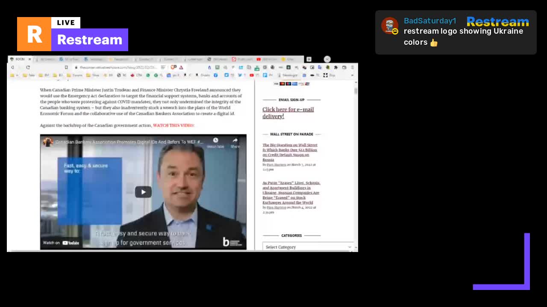Open the BC bookmark in the bookmarks bar

122,75
